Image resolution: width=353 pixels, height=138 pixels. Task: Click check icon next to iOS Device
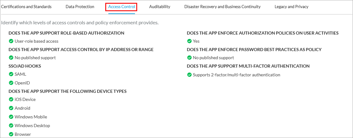click(x=11, y=99)
